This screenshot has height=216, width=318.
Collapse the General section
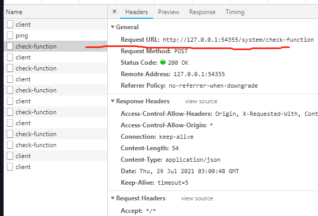click(x=112, y=27)
